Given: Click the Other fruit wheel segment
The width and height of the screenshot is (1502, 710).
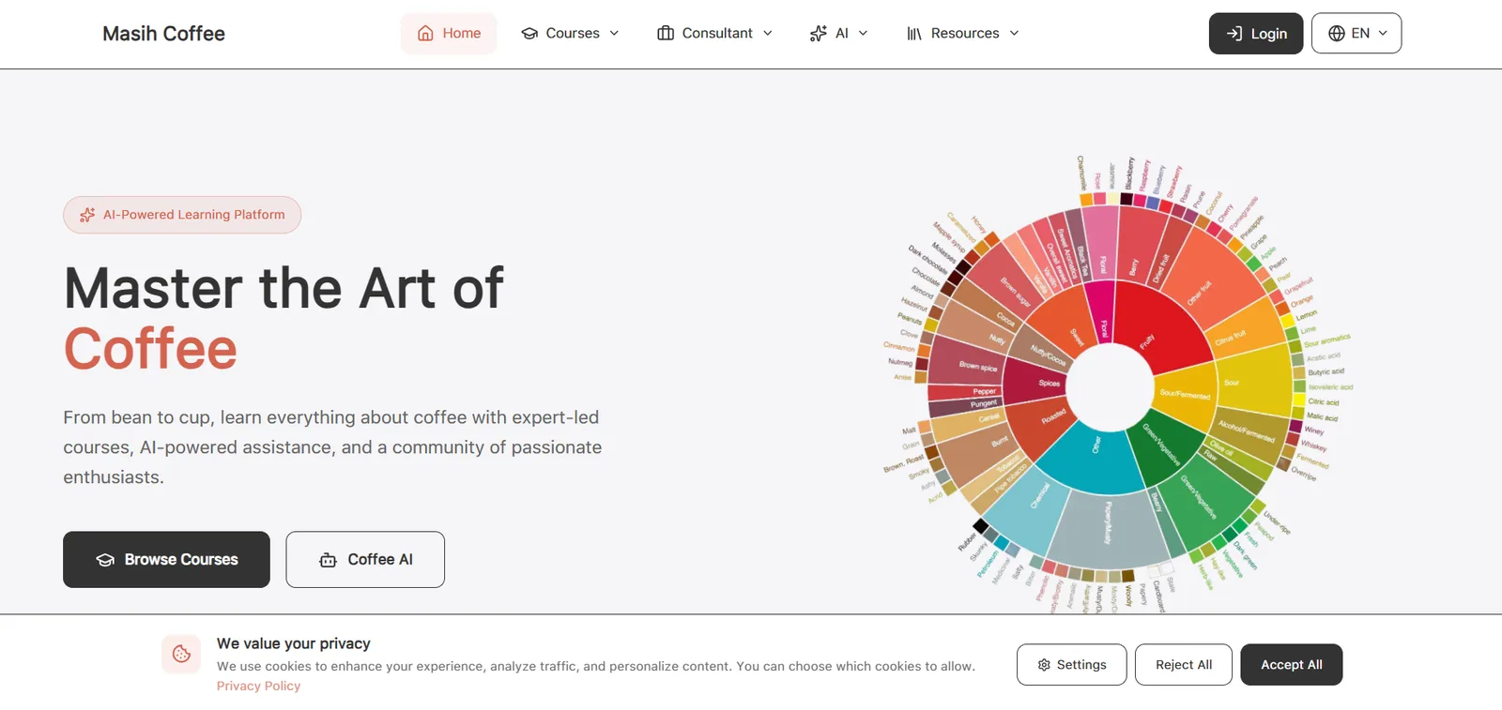Looking at the screenshot, I should pyautogui.click(x=1212, y=281).
